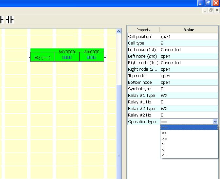220x179 pixels.
Task: Click the ladder diagram vertical scrollbar thumb
Action: point(119,132)
